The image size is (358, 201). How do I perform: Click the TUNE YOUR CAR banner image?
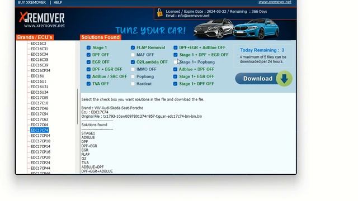(150, 30)
